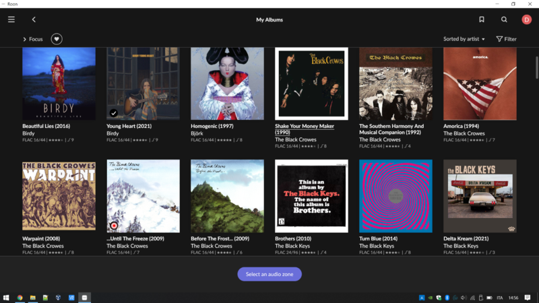Open the Homogenic album cover

click(227, 83)
